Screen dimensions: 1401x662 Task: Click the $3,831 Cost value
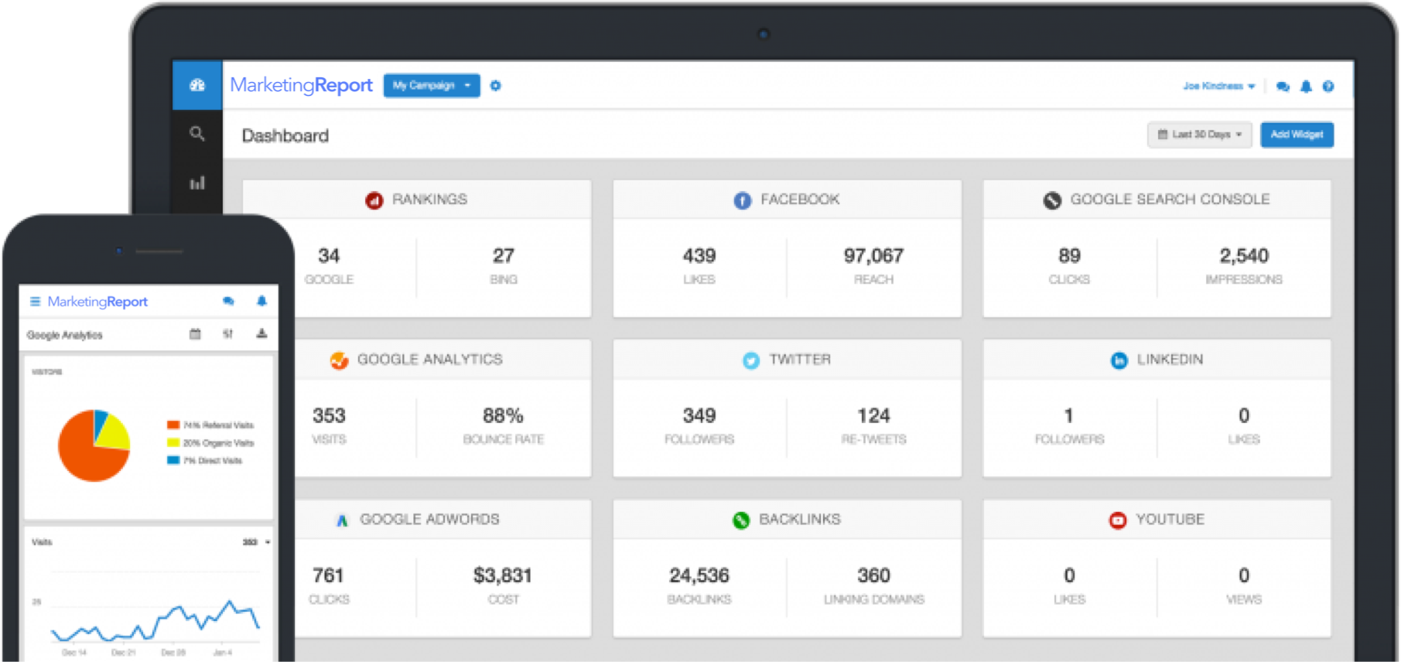pyautogui.click(x=503, y=576)
